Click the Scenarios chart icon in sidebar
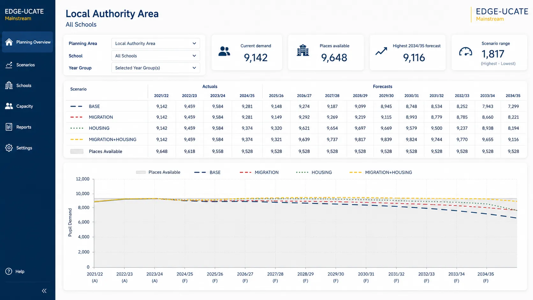Screen dimensions: 533x300 [9, 65]
